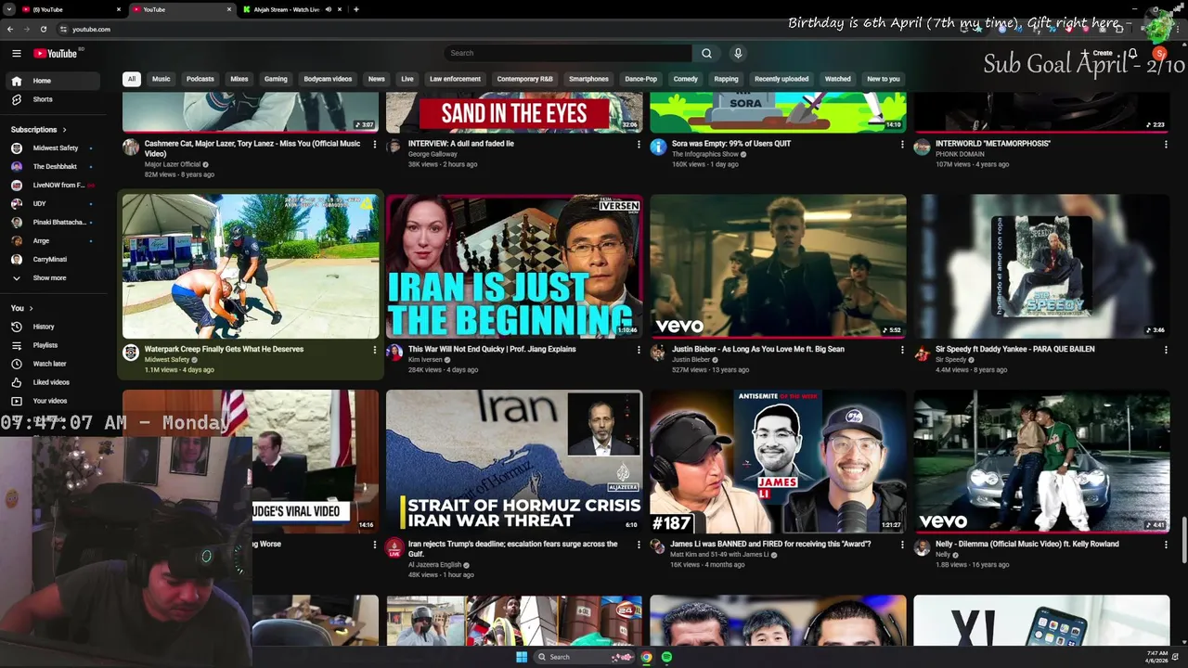Select the All filter chip
Viewport: 1188px width, 668px height.
tap(132, 79)
